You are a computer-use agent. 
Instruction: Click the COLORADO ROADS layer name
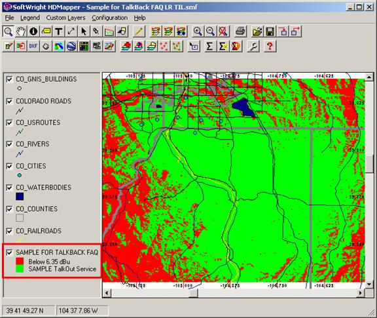pyautogui.click(x=43, y=101)
